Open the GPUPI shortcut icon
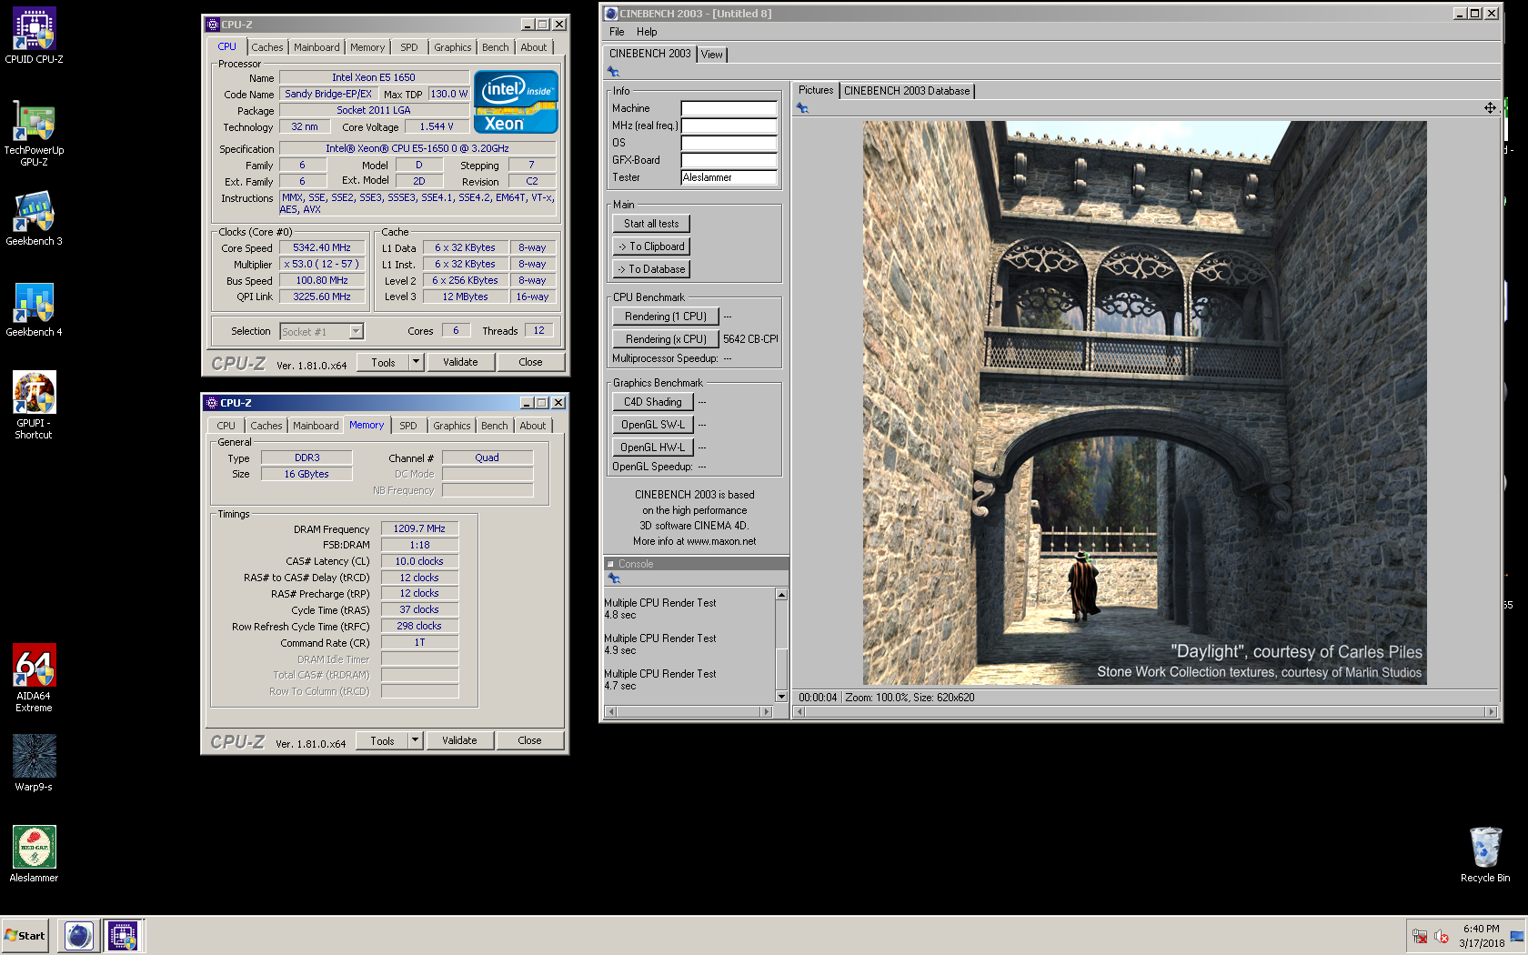Image resolution: width=1528 pixels, height=955 pixels. pos(34,406)
